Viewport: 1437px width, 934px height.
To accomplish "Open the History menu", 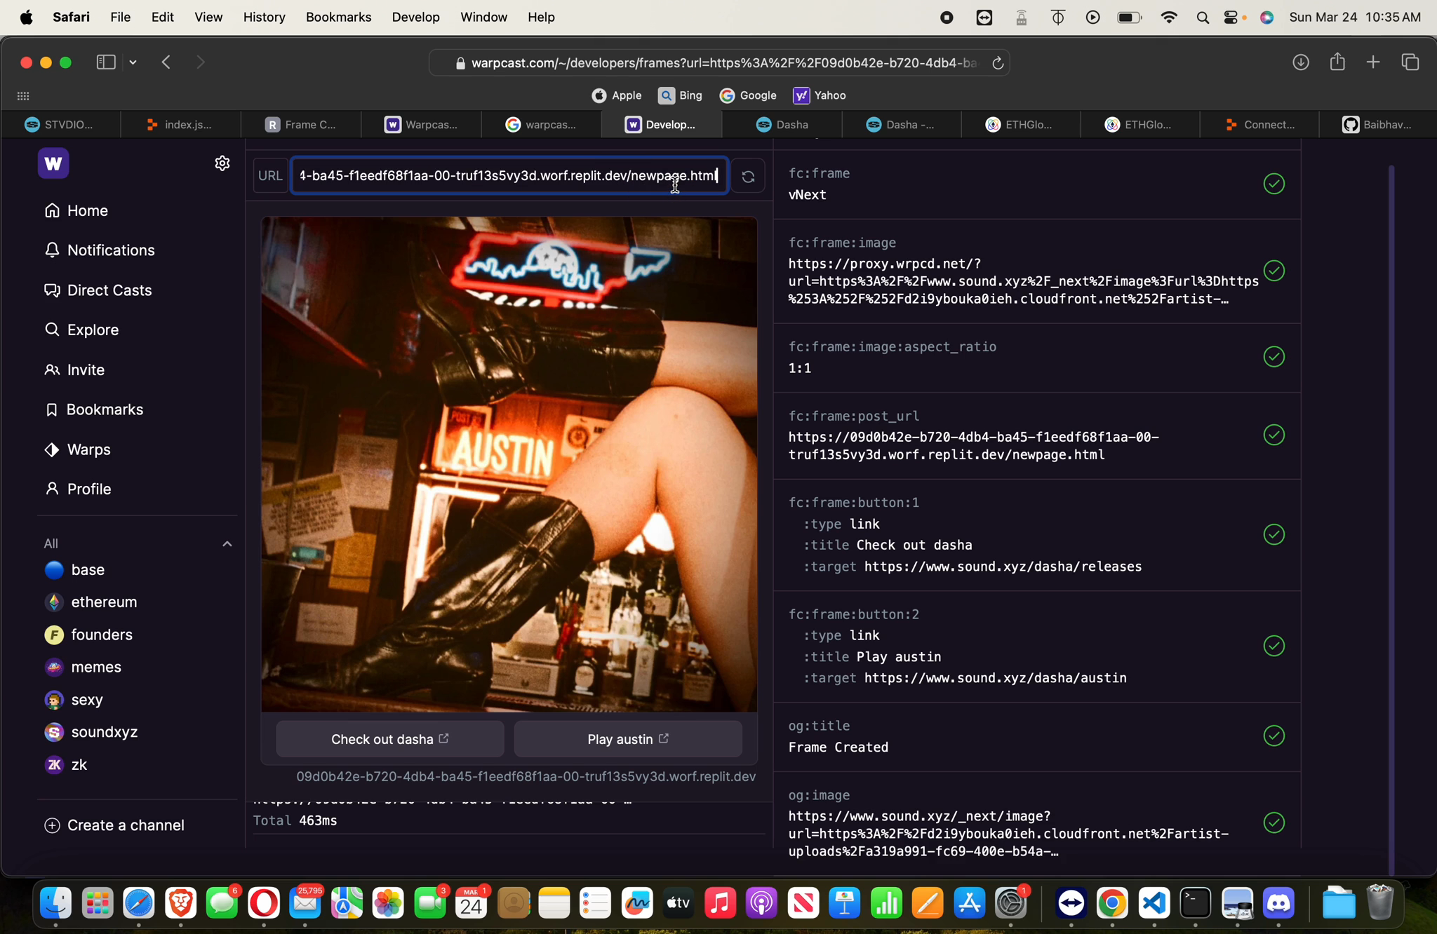I will pos(264,17).
